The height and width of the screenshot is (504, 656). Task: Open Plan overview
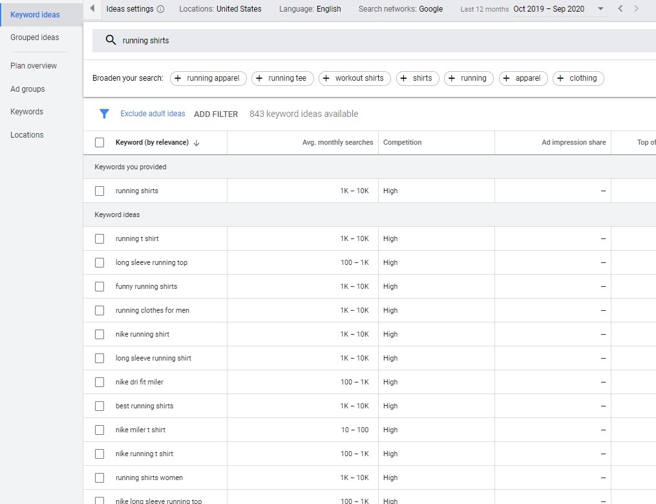pos(34,66)
